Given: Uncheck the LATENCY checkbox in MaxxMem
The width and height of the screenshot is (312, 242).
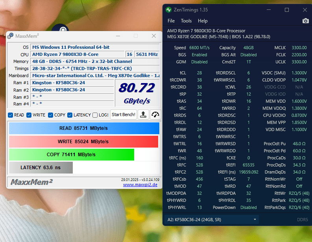Looking at the screenshot, I should tap(70, 115).
